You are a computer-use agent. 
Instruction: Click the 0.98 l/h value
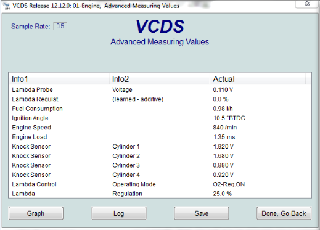[223, 109]
